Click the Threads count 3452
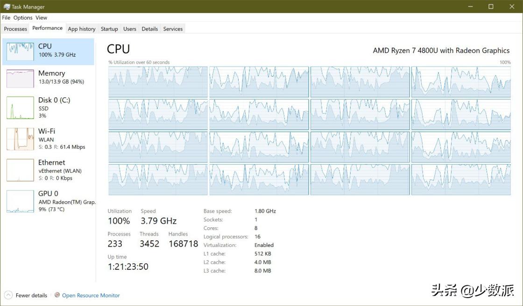523x306 pixels. (x=149, y=244)
